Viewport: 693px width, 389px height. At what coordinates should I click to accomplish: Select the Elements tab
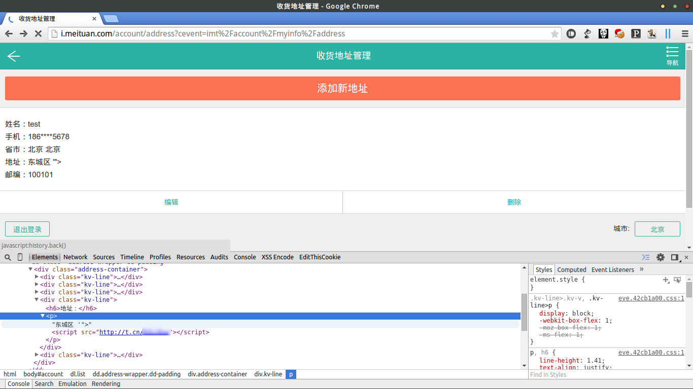[45, 257]
